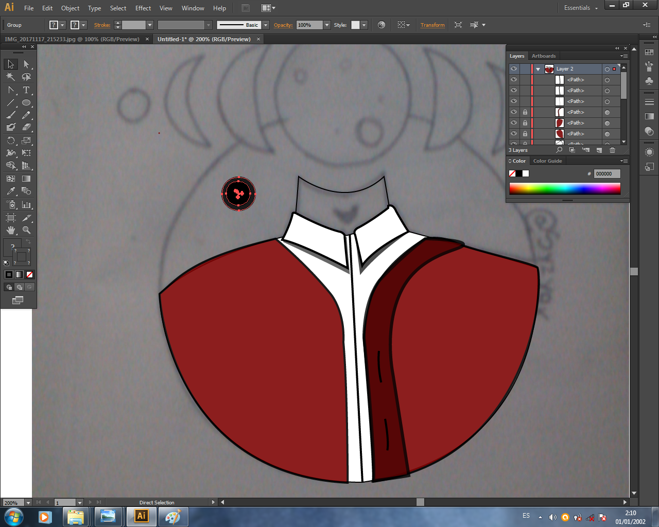The height and width of the screenshot is (527, 659).
Task: Click the target circle of Layer 2
Action: point(607,69)
